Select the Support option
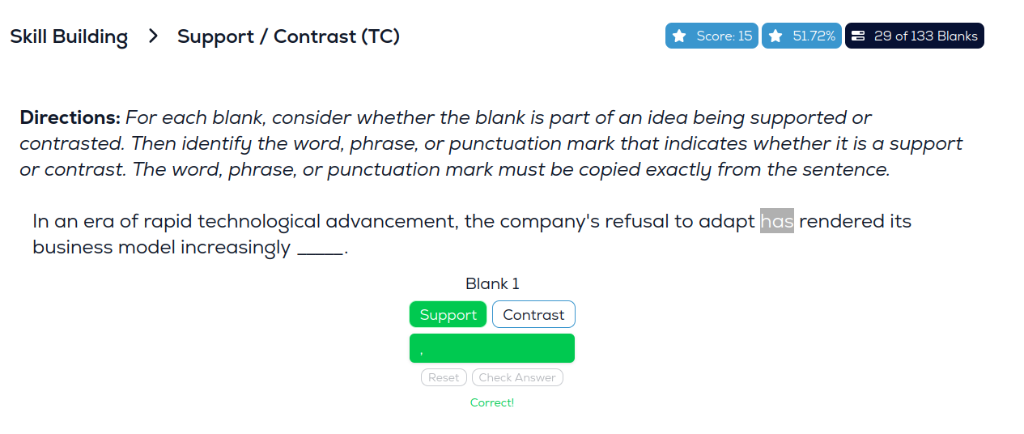Image resolution: width=1024 pixels, height=434 pixels. (x=448, y=315)
